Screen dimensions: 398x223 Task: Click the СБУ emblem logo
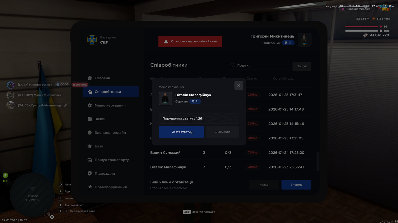[92, 40]
